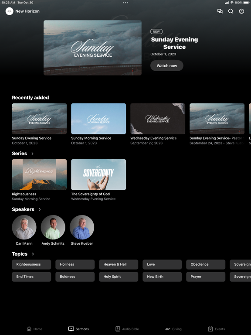Open Sunday Morning Service thumbnail
The image size is (251, 335).
click(x=98, y=119)
